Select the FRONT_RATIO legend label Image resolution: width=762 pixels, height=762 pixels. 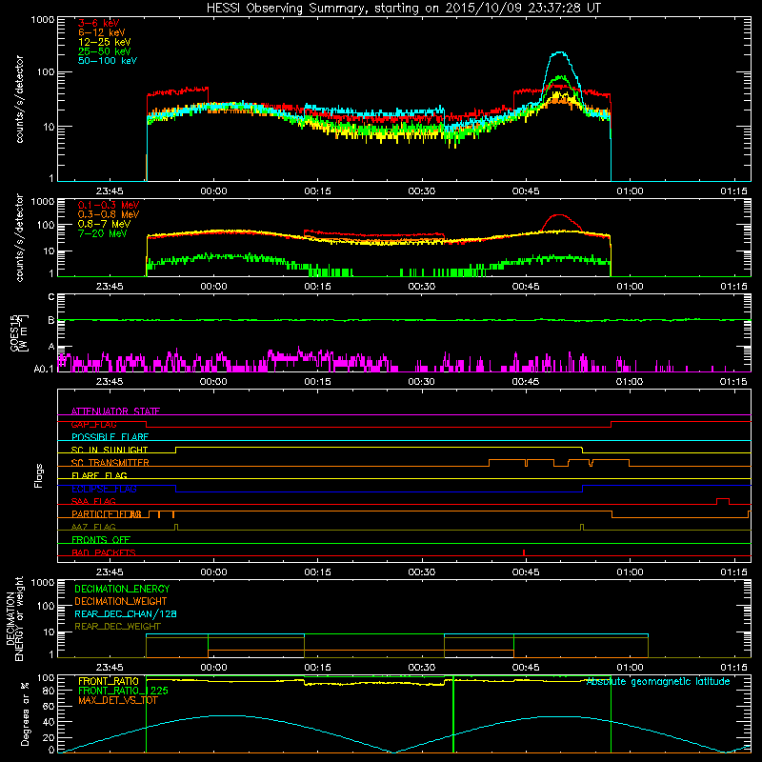point(109,681)
